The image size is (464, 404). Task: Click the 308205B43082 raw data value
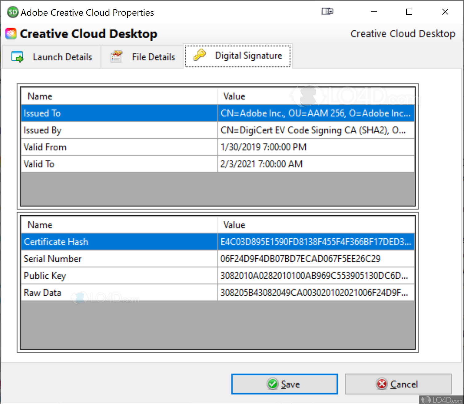316,293
